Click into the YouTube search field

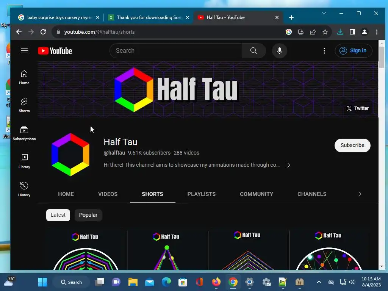[176, 51]
